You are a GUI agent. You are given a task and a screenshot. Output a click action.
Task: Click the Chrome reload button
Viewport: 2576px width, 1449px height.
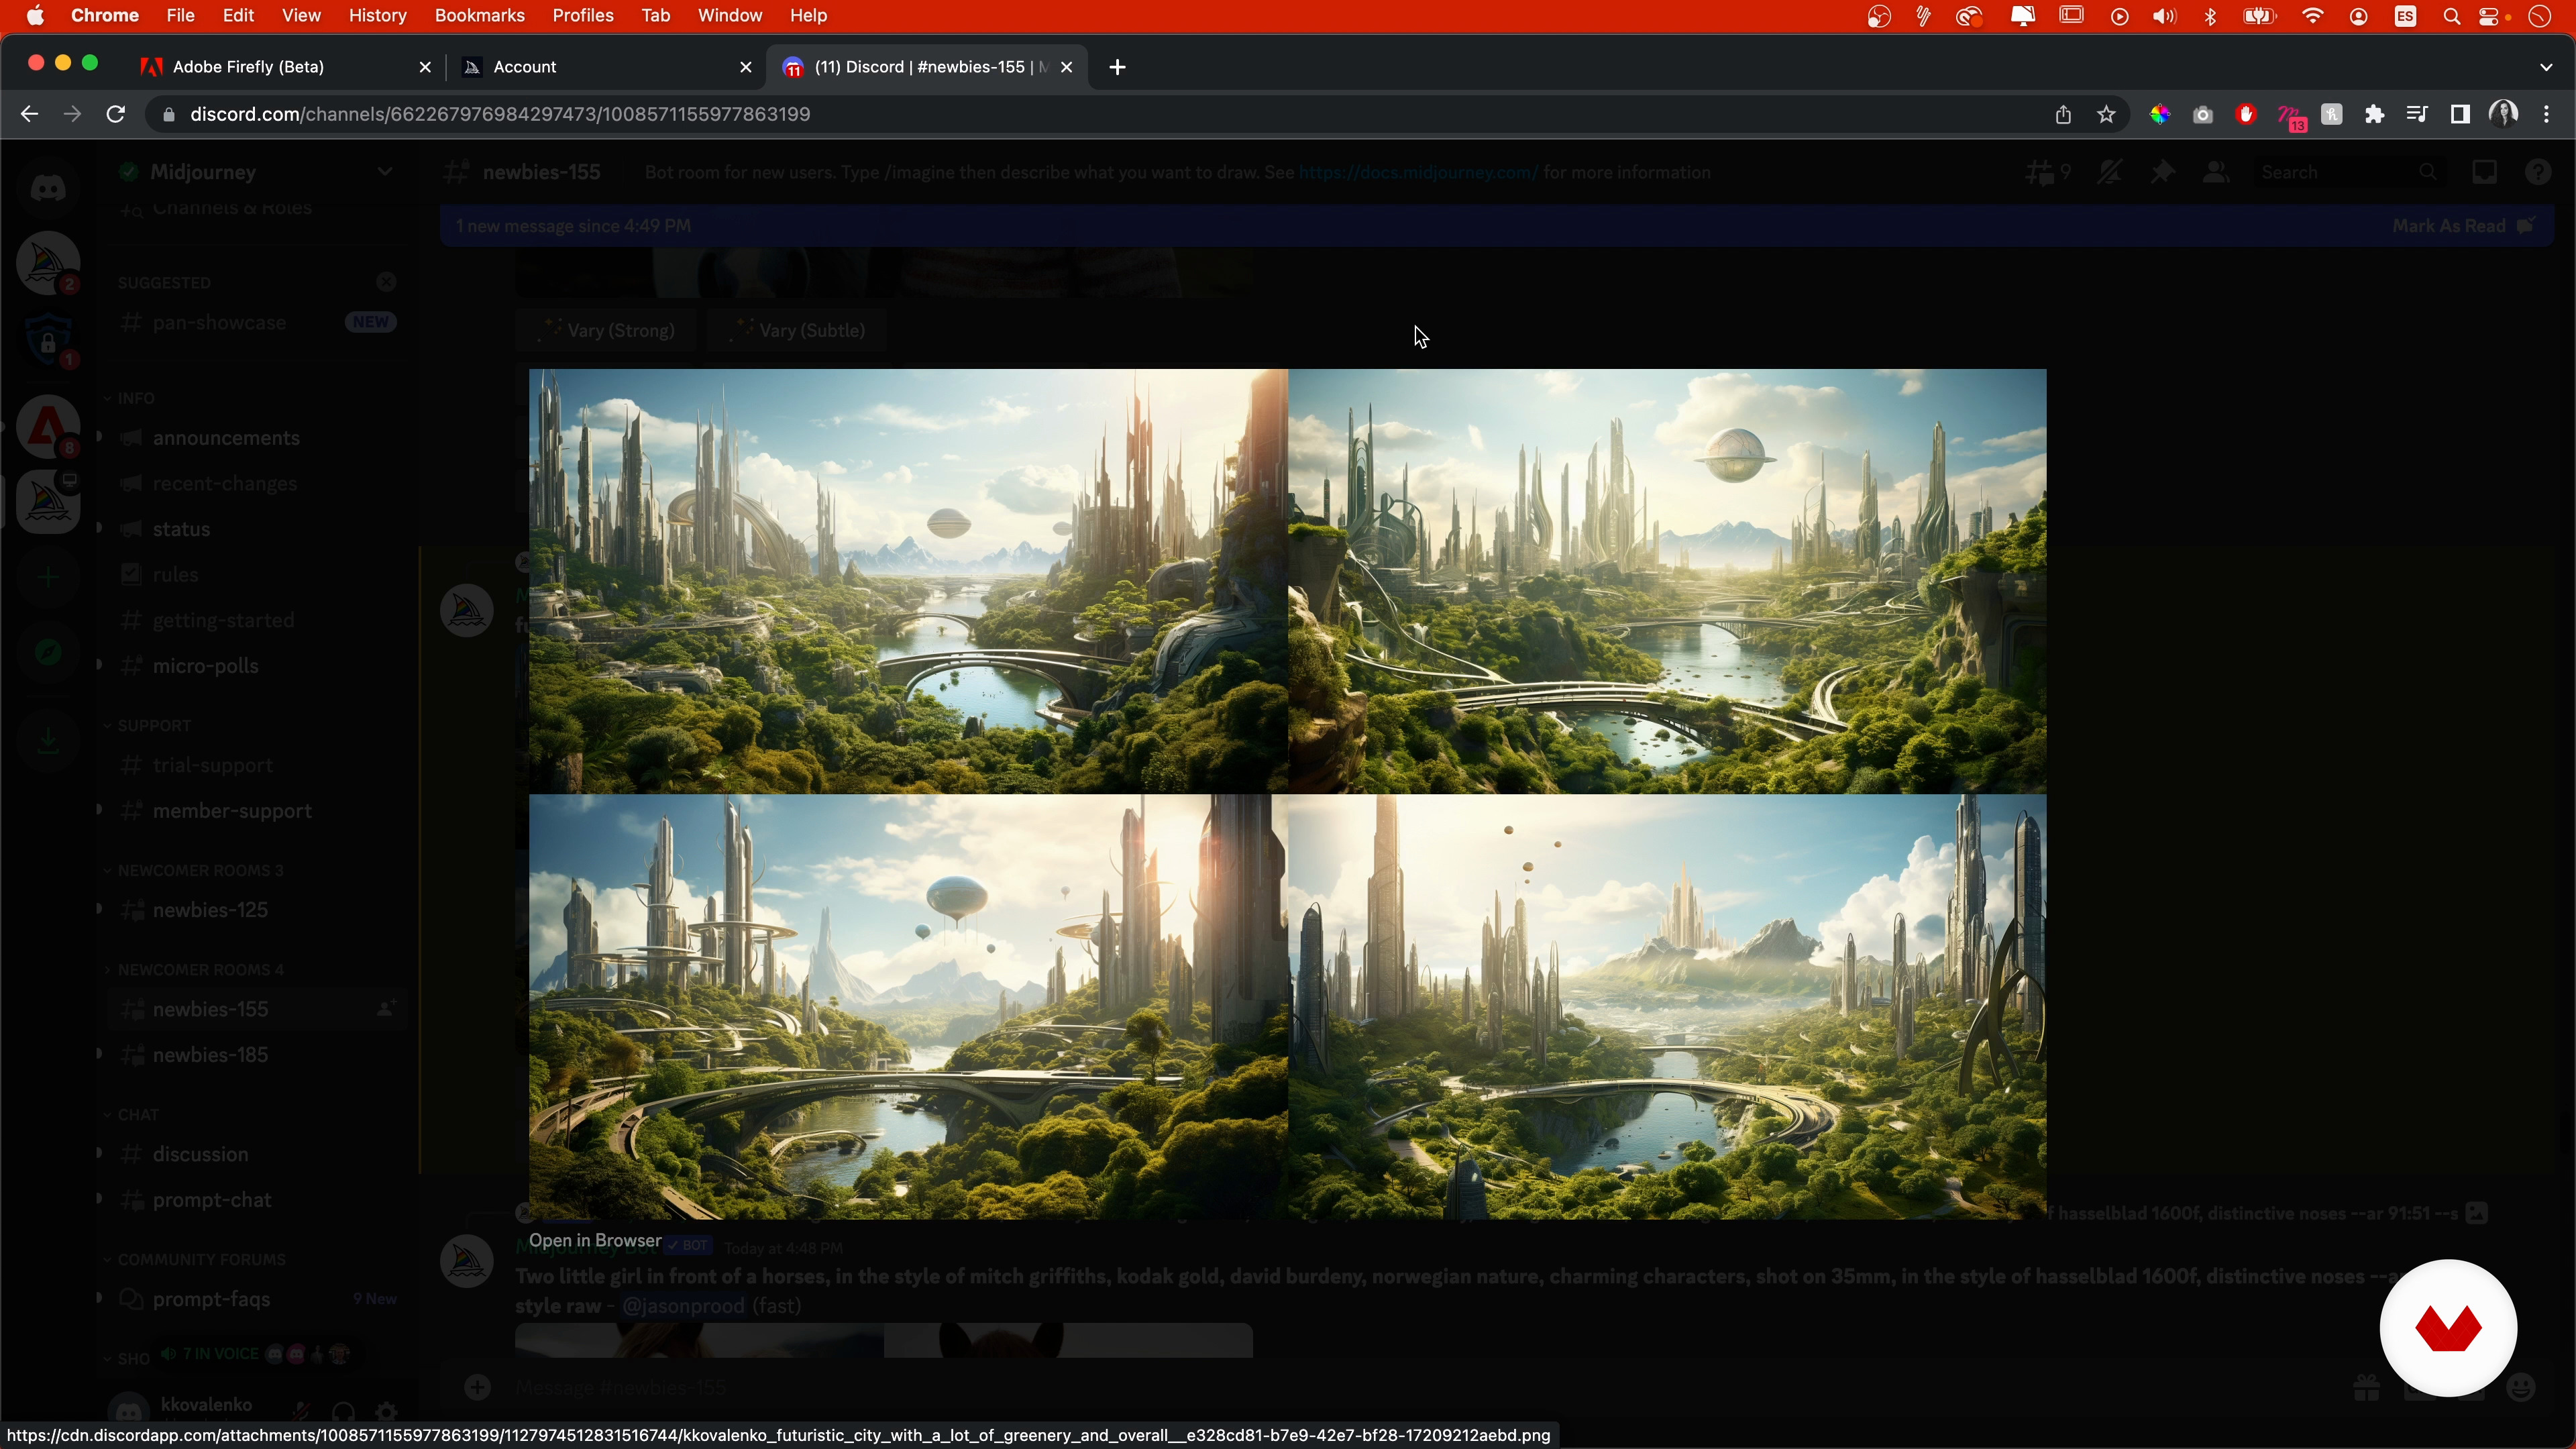tap(116, 114)
